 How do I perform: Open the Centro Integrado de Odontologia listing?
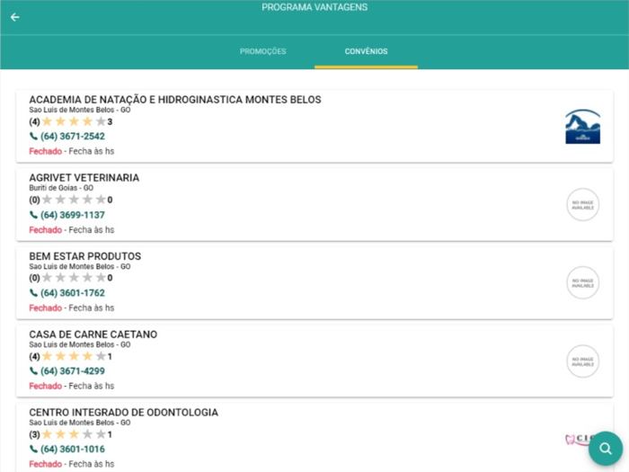(x=314, y=438)
